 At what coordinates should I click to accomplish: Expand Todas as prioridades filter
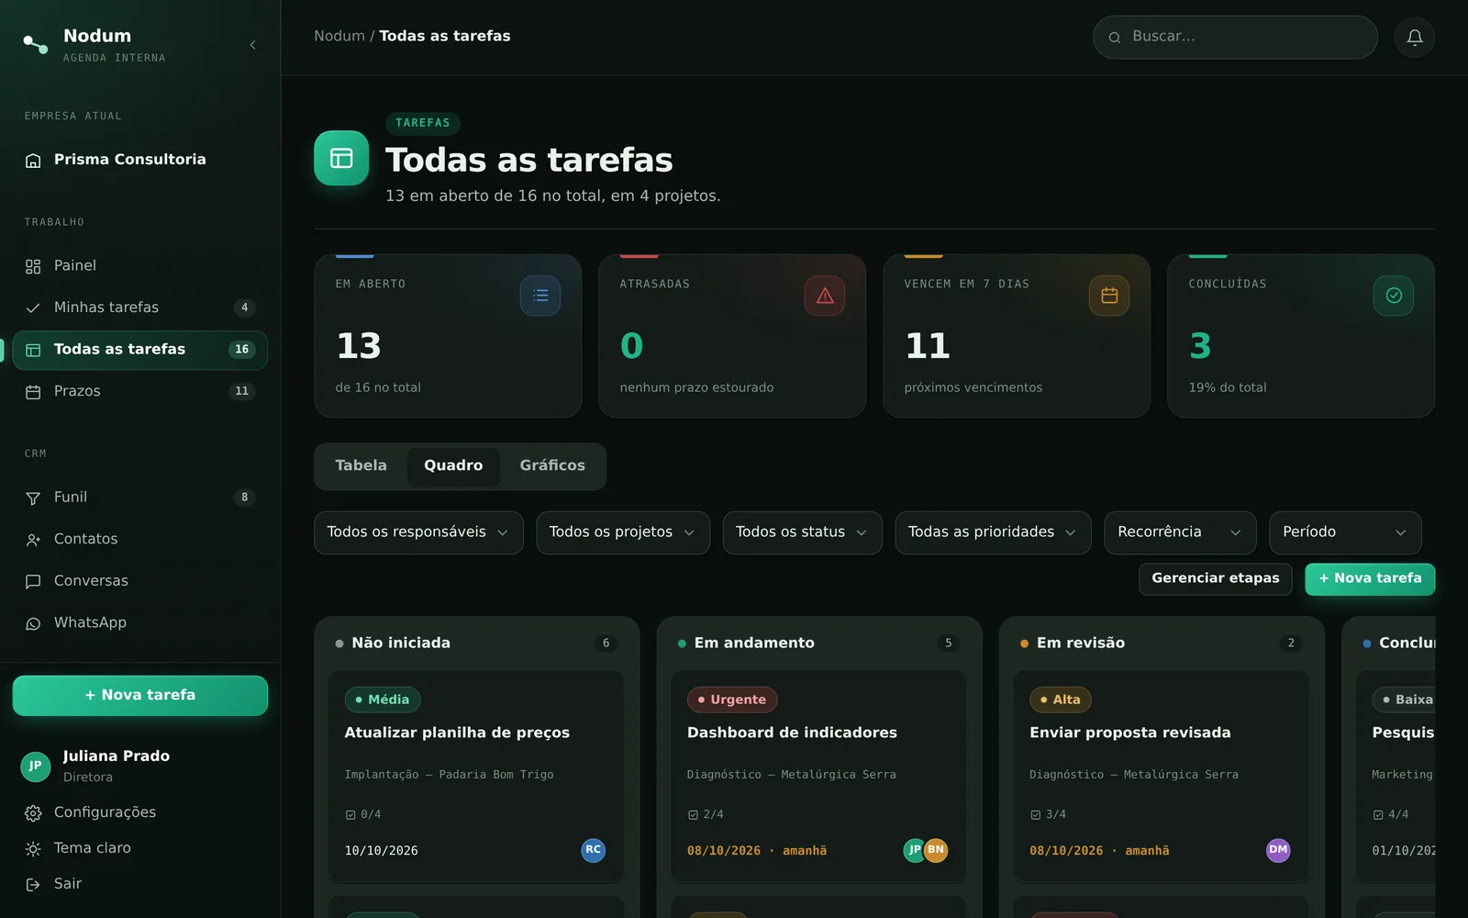(993, 532)
